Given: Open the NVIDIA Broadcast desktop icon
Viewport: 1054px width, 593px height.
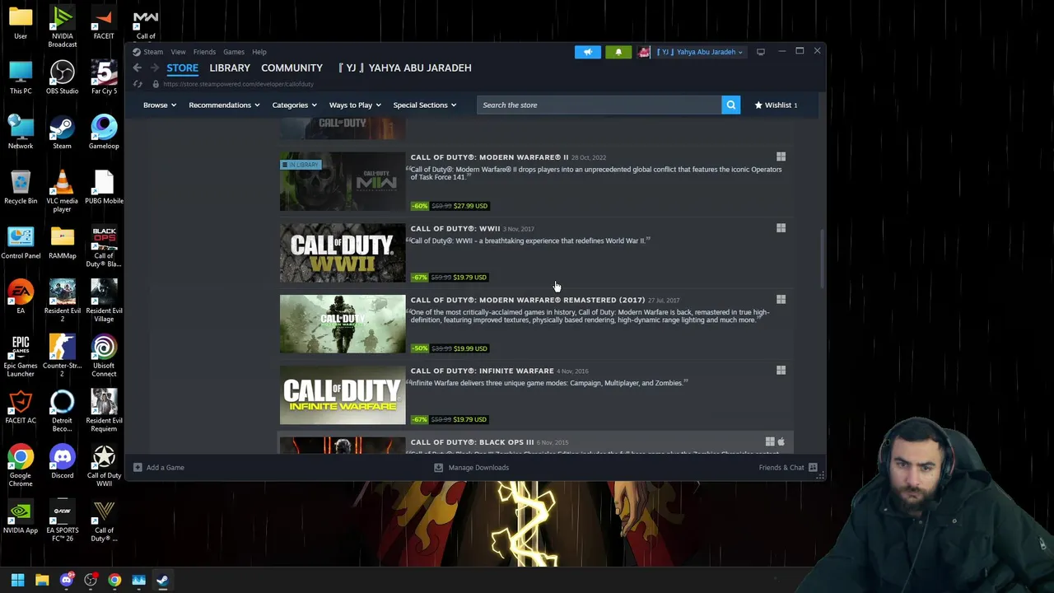Looking at the screenshot, I should click(62, 26).
